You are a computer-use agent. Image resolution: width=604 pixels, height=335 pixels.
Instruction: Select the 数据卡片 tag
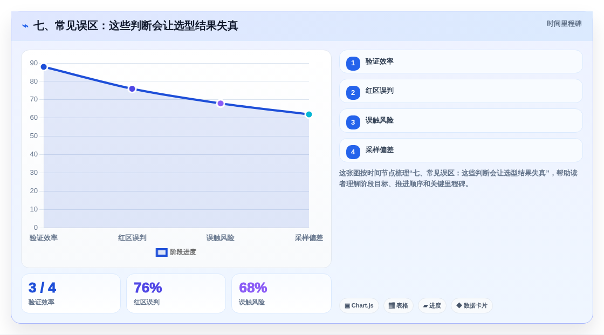click(472, 306)
